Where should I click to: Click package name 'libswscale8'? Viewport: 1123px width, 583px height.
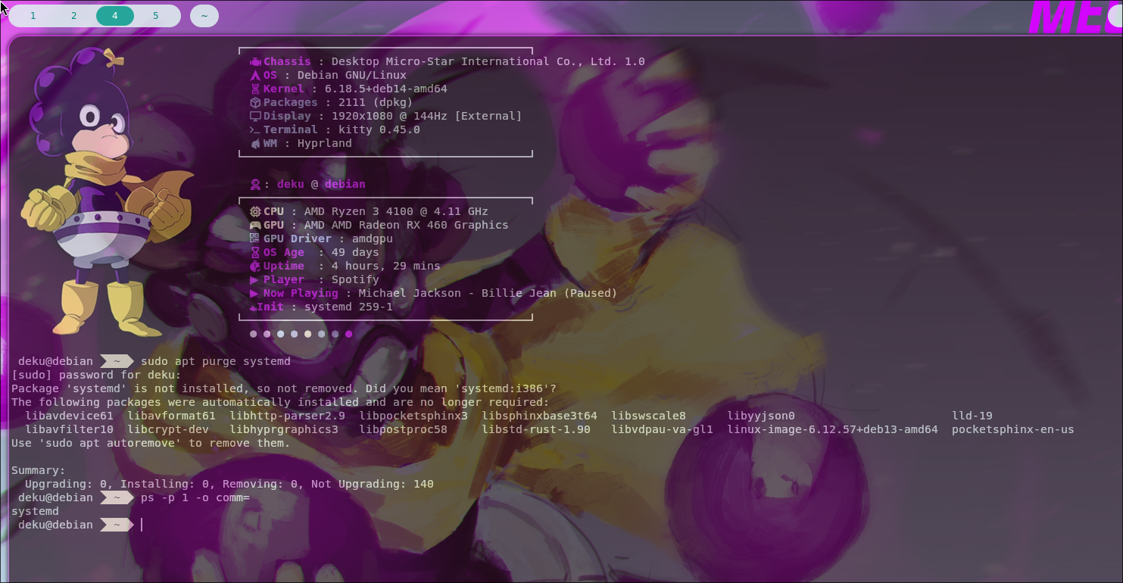point(648,416)
